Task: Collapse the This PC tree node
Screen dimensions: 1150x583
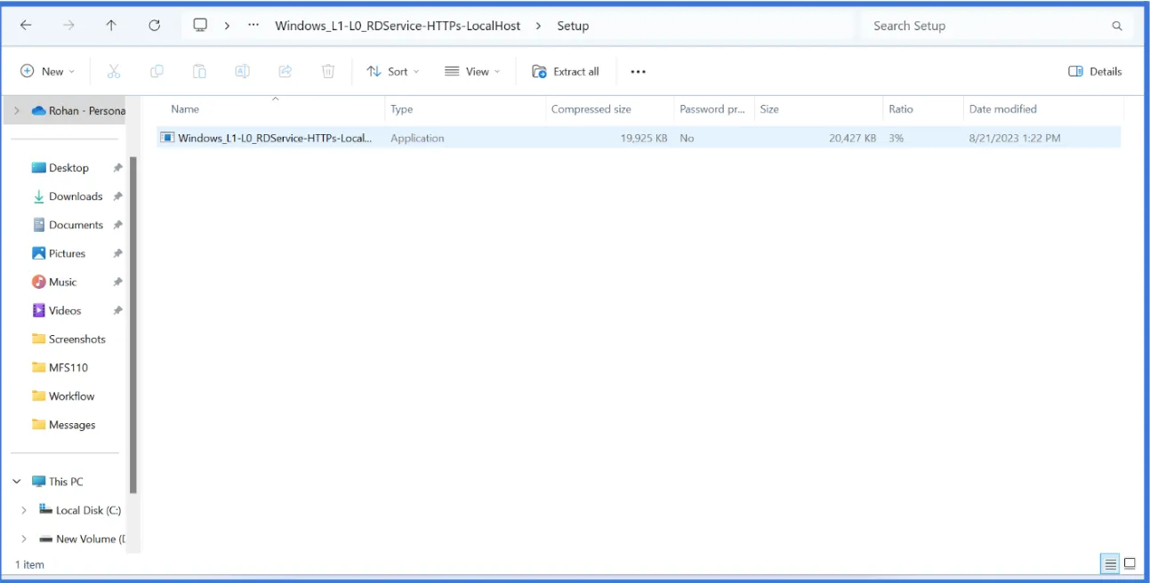Action: (17, 481)
